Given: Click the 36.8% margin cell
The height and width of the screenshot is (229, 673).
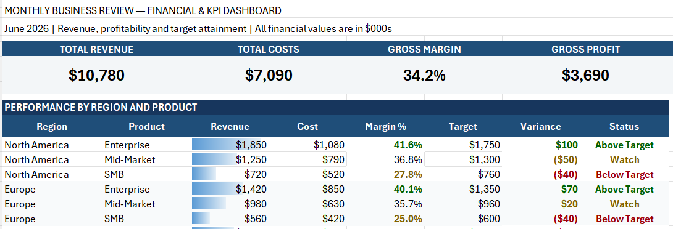Looking at the screenshot, I should click(x=385, y=159).
